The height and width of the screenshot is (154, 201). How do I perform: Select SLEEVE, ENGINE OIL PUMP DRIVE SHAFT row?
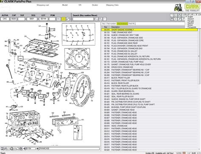tap(150, 99)
